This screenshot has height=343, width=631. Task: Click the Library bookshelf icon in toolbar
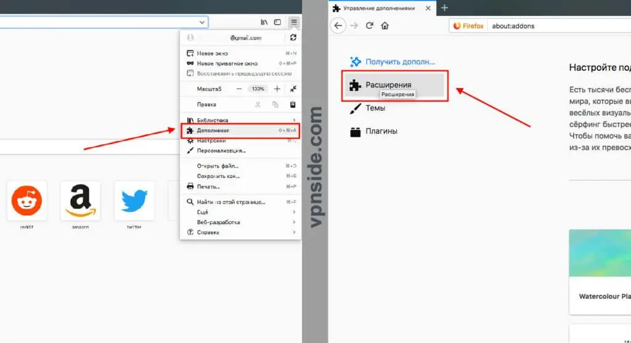[264, 22]
